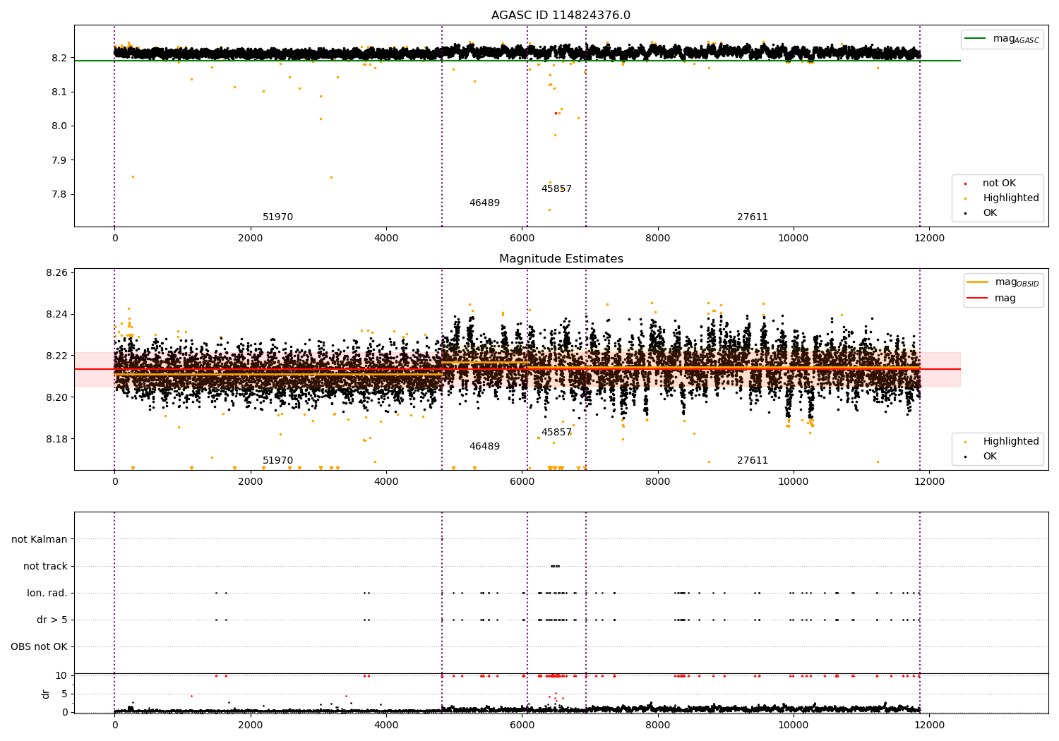Click x-axis tick '8000' under middle plot

tap(658, 482)
